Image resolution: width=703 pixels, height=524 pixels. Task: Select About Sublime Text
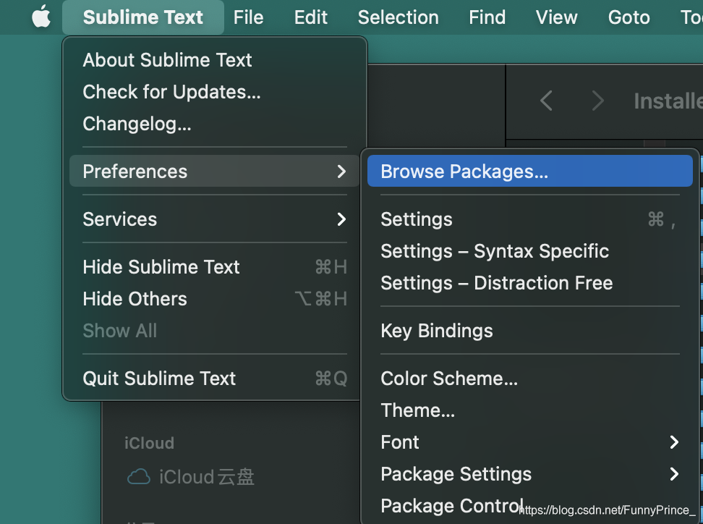pyautogui.click(x=215, y=60)
